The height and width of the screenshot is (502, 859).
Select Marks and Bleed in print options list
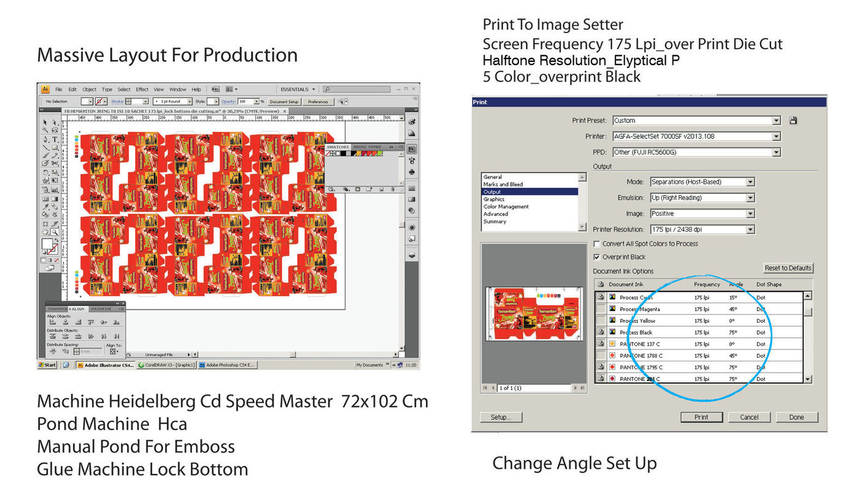pyautogui.click(x=503, y=184)
